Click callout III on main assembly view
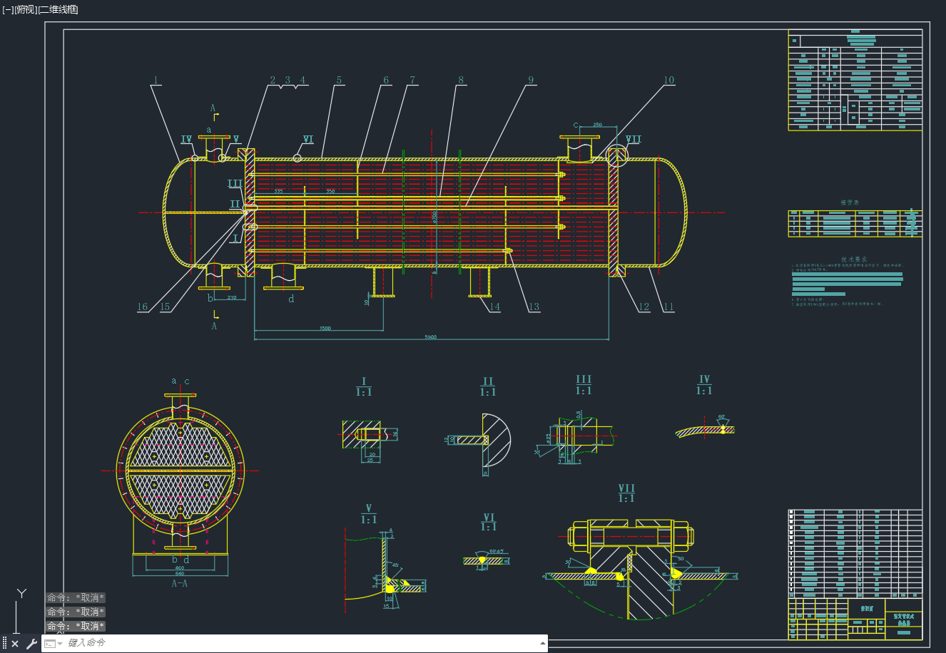This screenshot has height=653, width=946. pyautogui.click(x=235, y=184)
